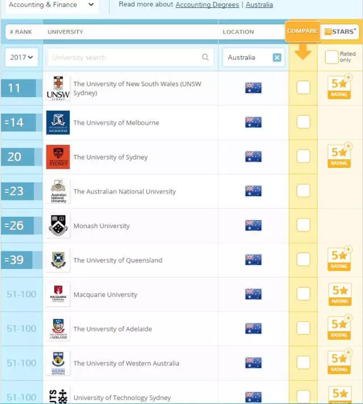This screenshot has width=363, height=404.
Task: Click the COMPARE tab
Action: click(302, 31)
